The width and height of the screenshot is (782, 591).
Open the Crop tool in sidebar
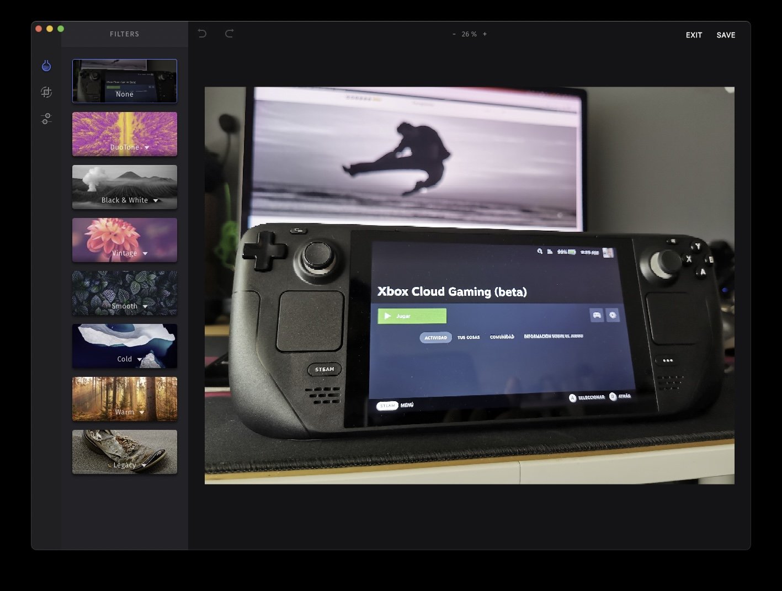46,92
